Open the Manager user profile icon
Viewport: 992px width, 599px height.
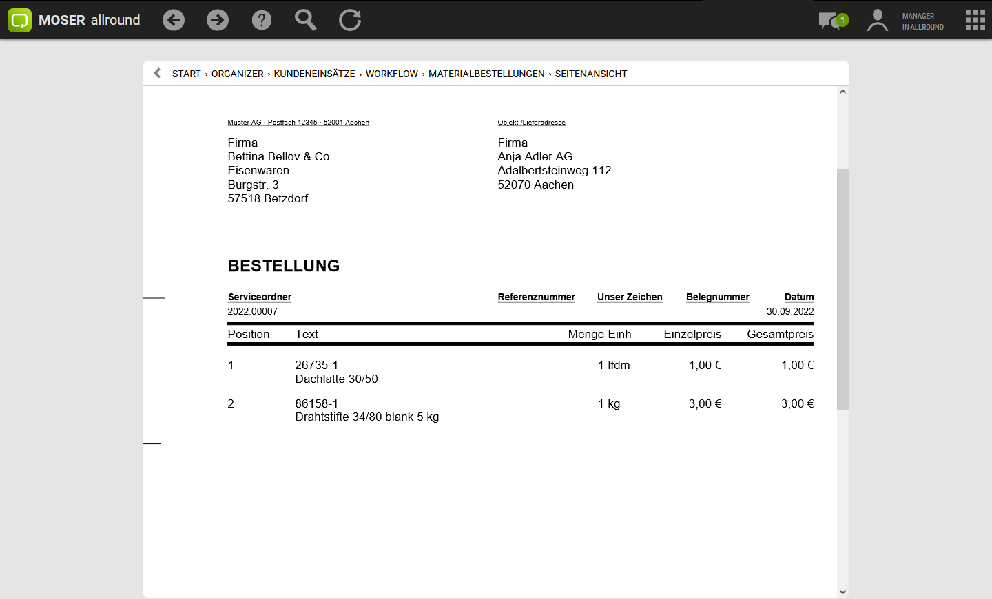tap(877, 20)
